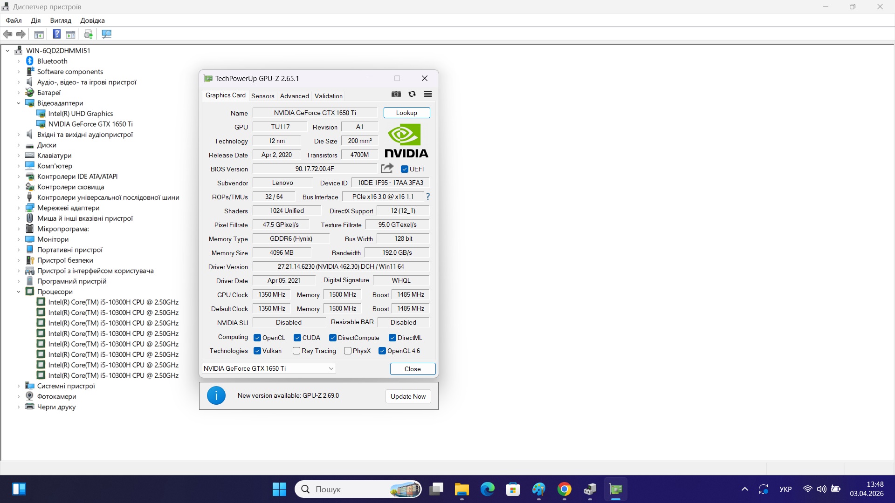Click the GPU-Z refresh icon
The height and width of the screenshot is (503, 895).
(x=412, y=94)
